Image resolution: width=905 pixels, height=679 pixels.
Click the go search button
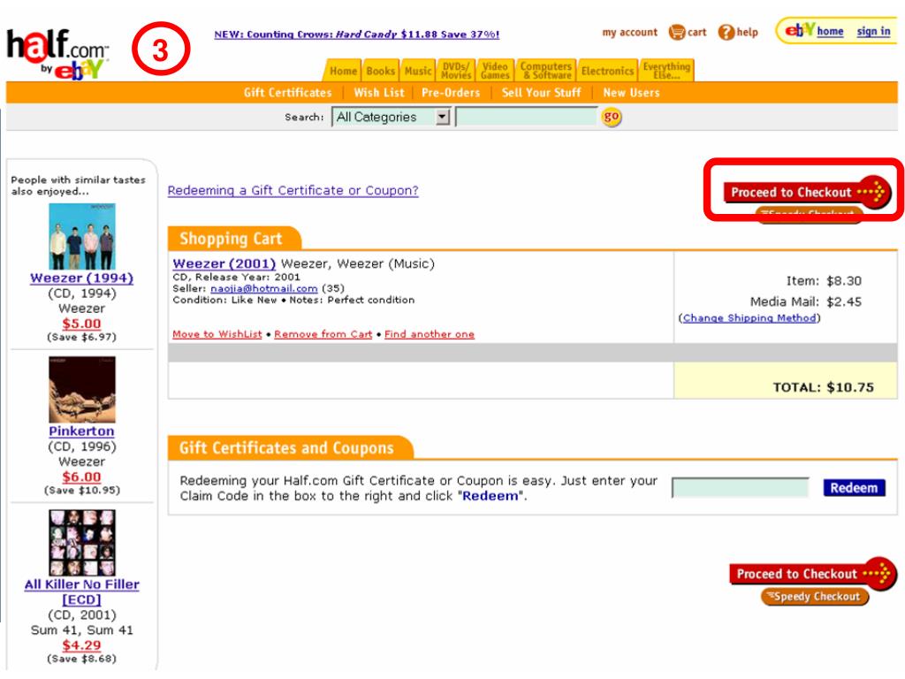point(612,118)
